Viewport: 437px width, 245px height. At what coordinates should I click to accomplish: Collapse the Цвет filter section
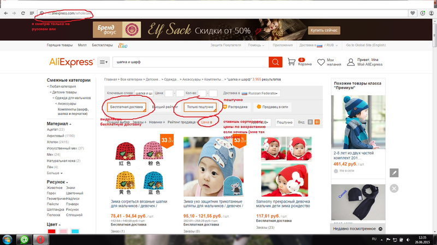tap(54, 224)
